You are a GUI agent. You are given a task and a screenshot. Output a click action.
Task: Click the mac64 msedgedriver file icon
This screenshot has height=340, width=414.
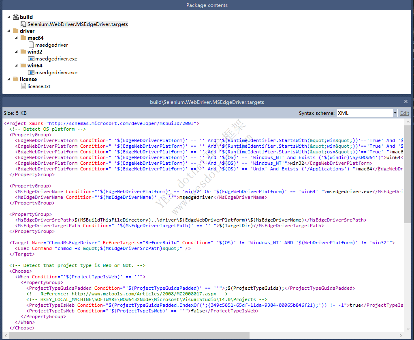tap(31, 45)
